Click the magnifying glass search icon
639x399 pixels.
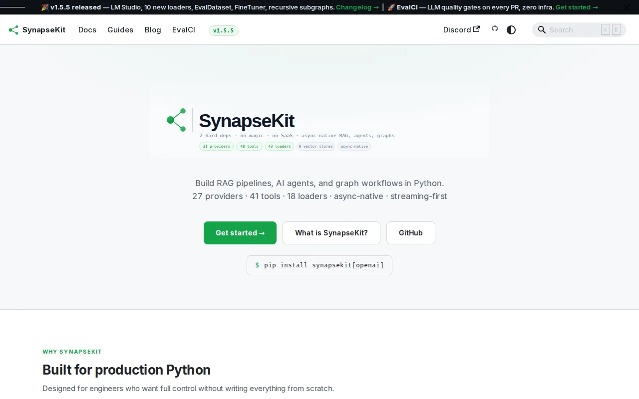point(542,30)
